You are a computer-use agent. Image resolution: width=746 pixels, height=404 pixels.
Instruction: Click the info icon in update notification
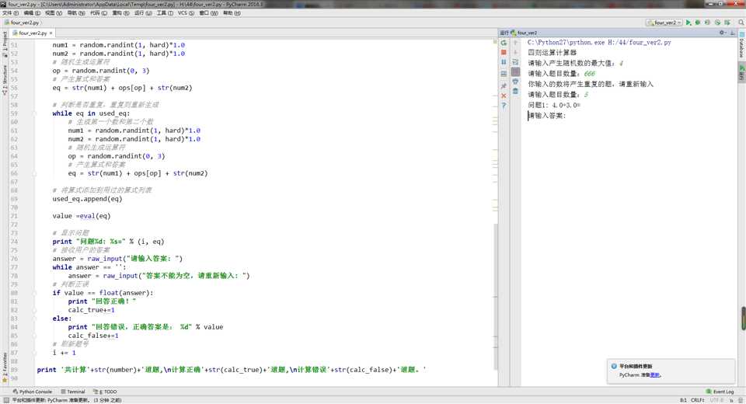tap(614, 367)
